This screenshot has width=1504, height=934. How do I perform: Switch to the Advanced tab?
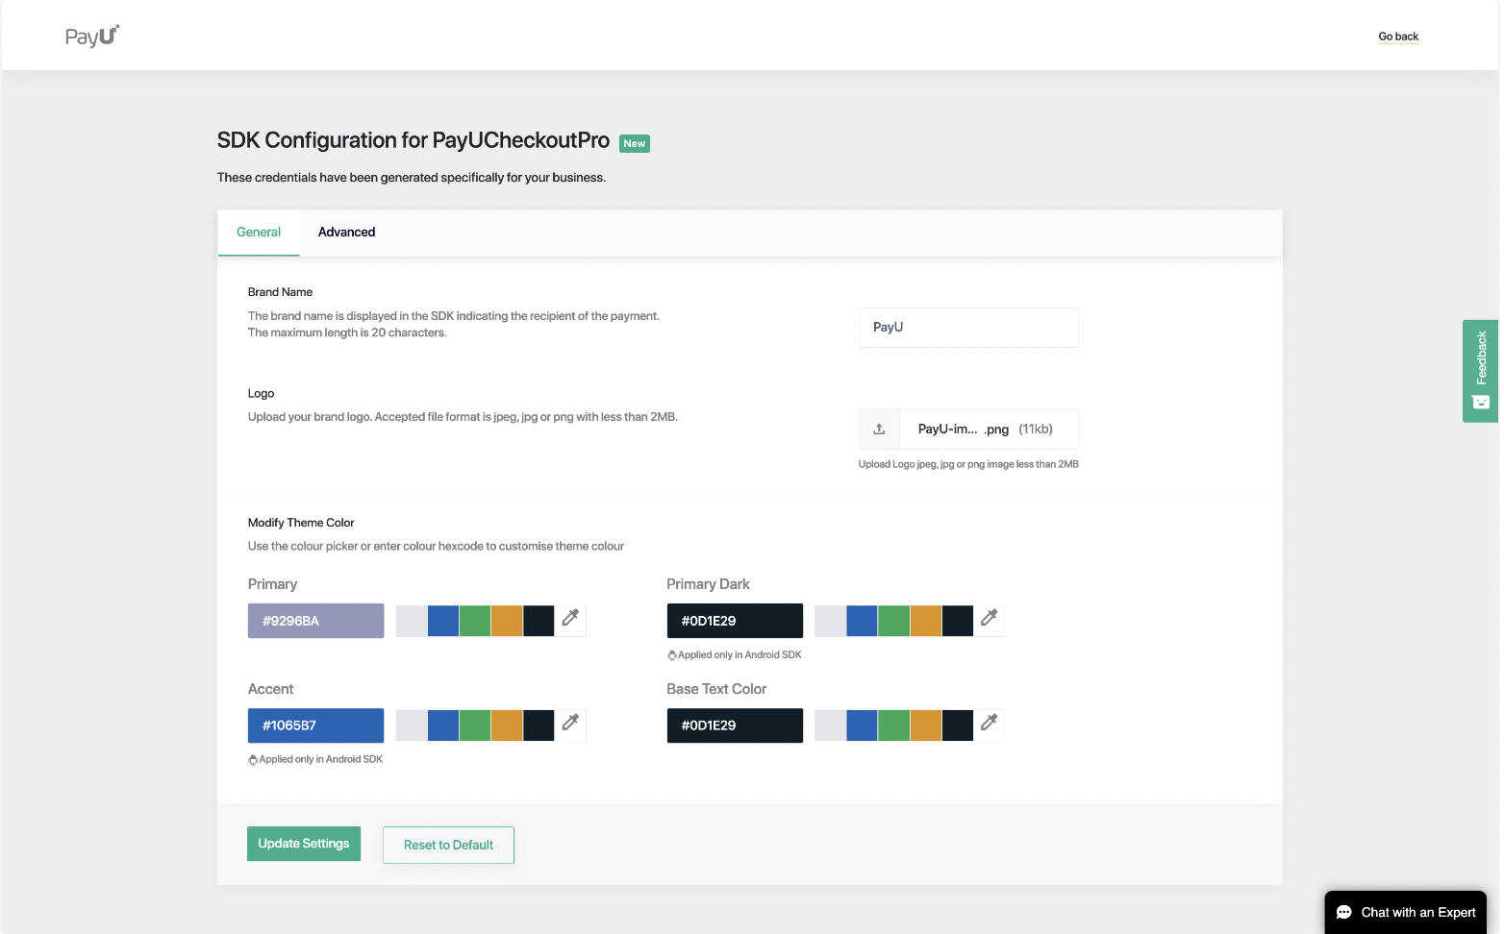point(346,233)
